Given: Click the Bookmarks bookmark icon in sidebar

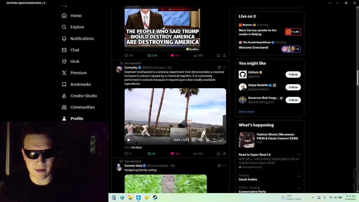Looking at the screenshot, I should click(x=64, y=84).
